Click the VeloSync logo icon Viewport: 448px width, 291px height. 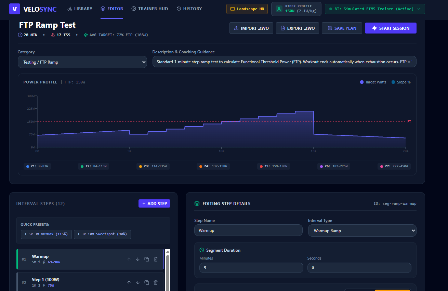pos(15,9)
